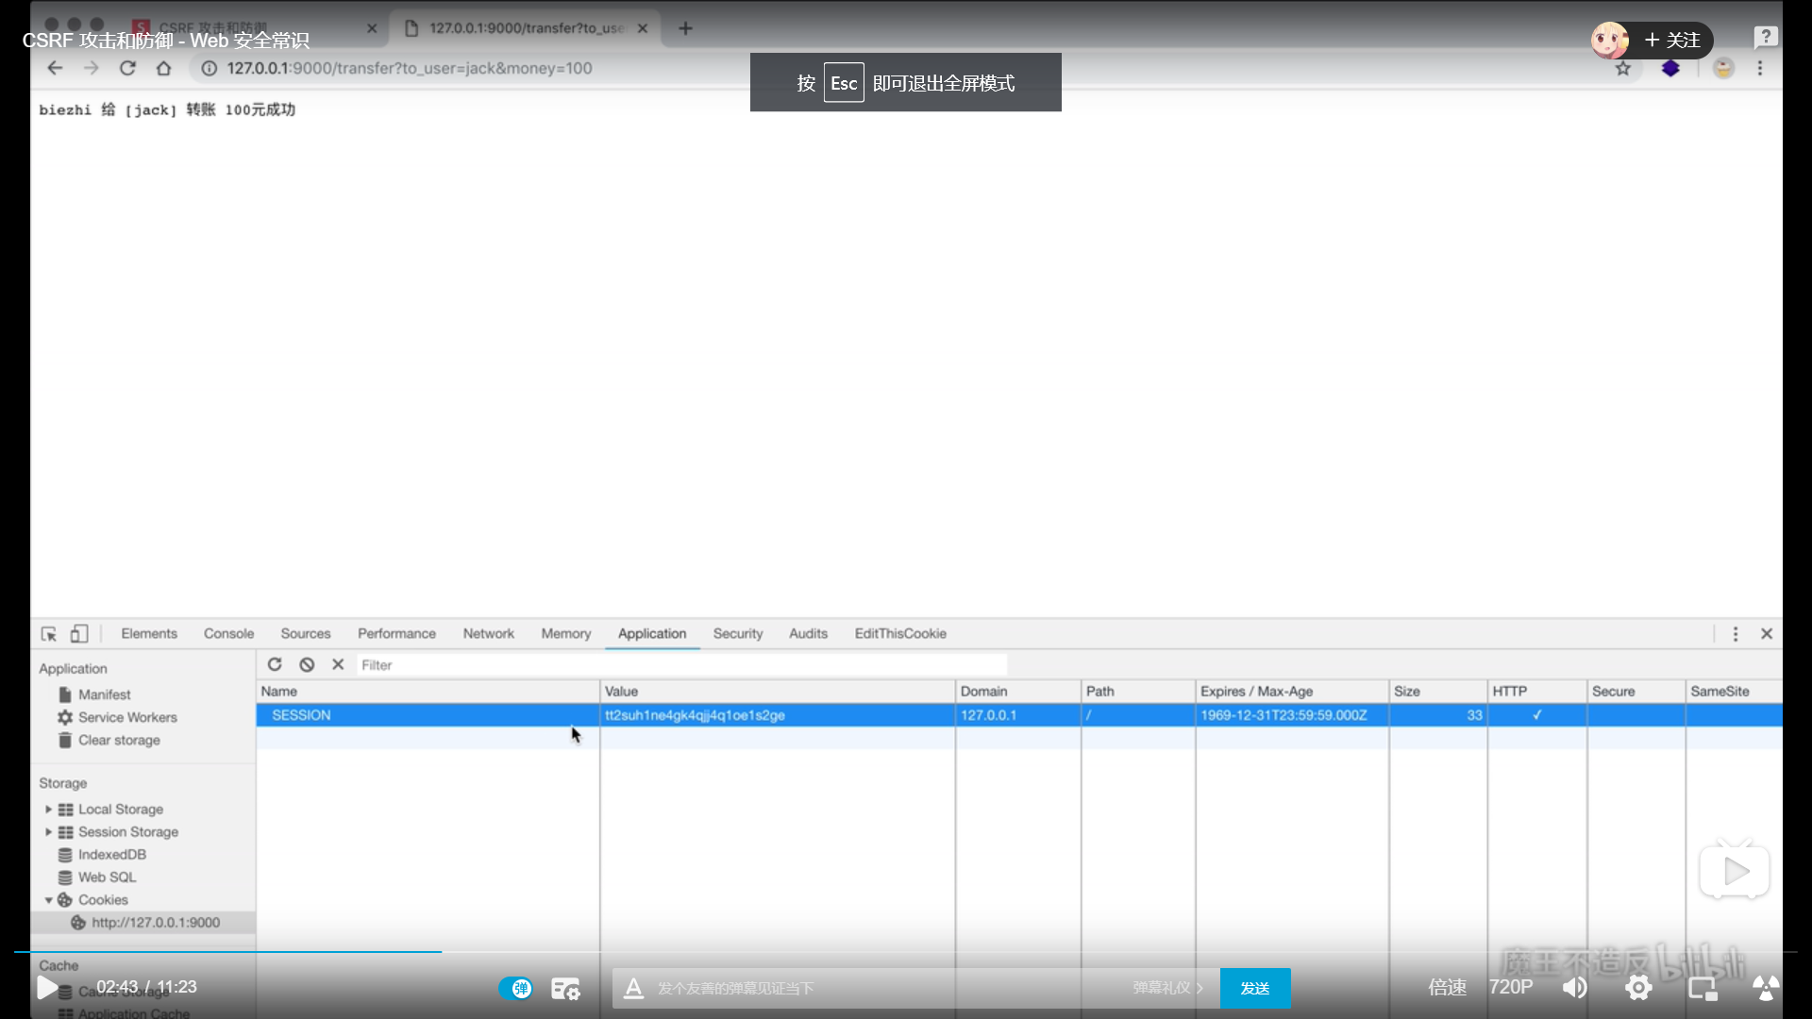Click the cookie Filter input field
The width and height of the screenshot is (1812, 1019).
click(x=679, y=665)
